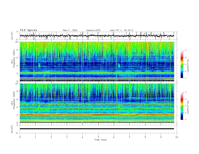Click the ch.1 spectrogram color scale bar
This screenshot has width=199, height=154.
point(182,64)
